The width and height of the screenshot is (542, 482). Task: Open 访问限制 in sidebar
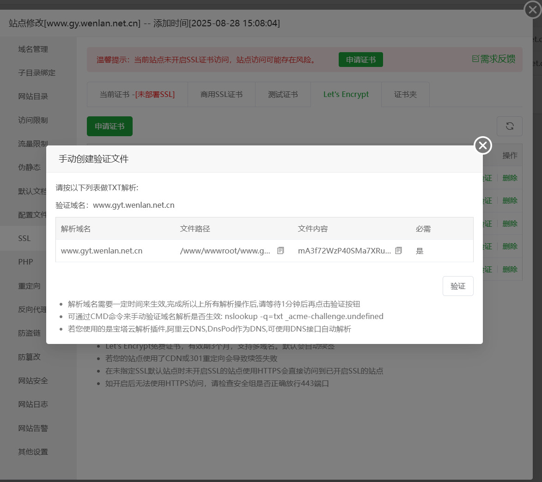[33, 120]
